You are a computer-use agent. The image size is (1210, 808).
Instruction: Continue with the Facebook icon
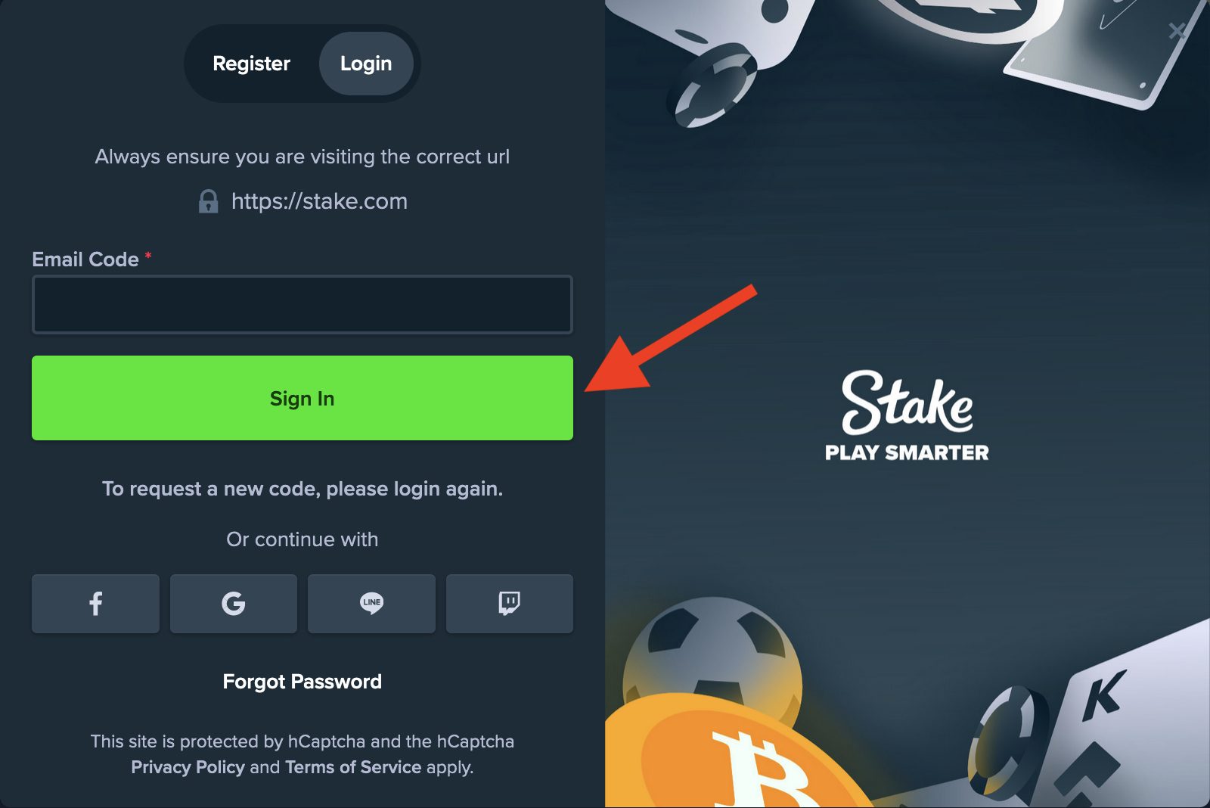[x=95, y=604]
